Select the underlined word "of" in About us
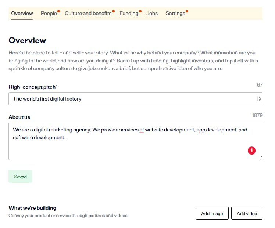 point(142,130)
